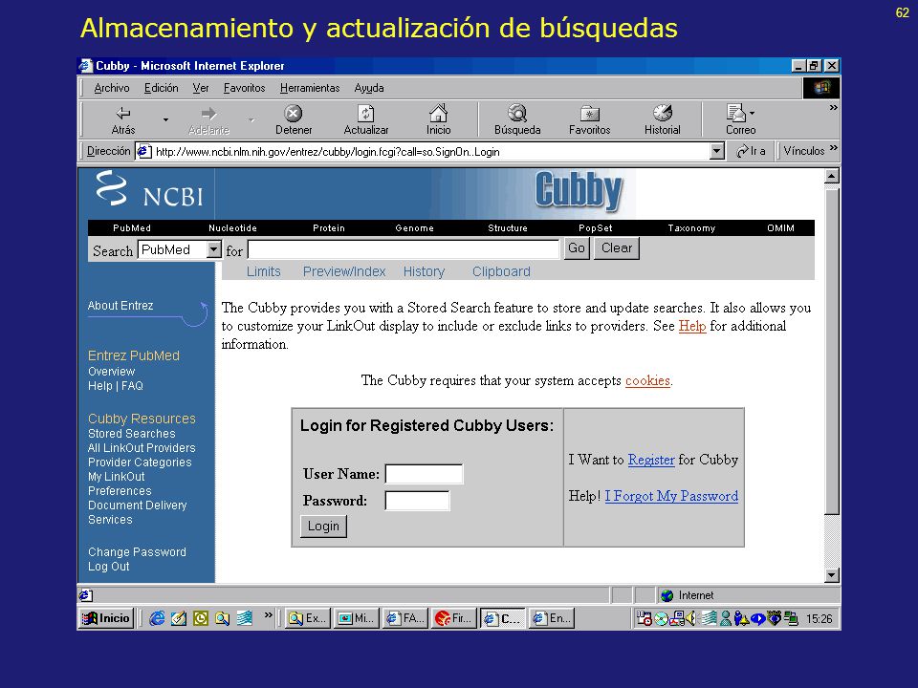
Task: Open the Search database dropdown (PubMed)
Action: (214, 249)
